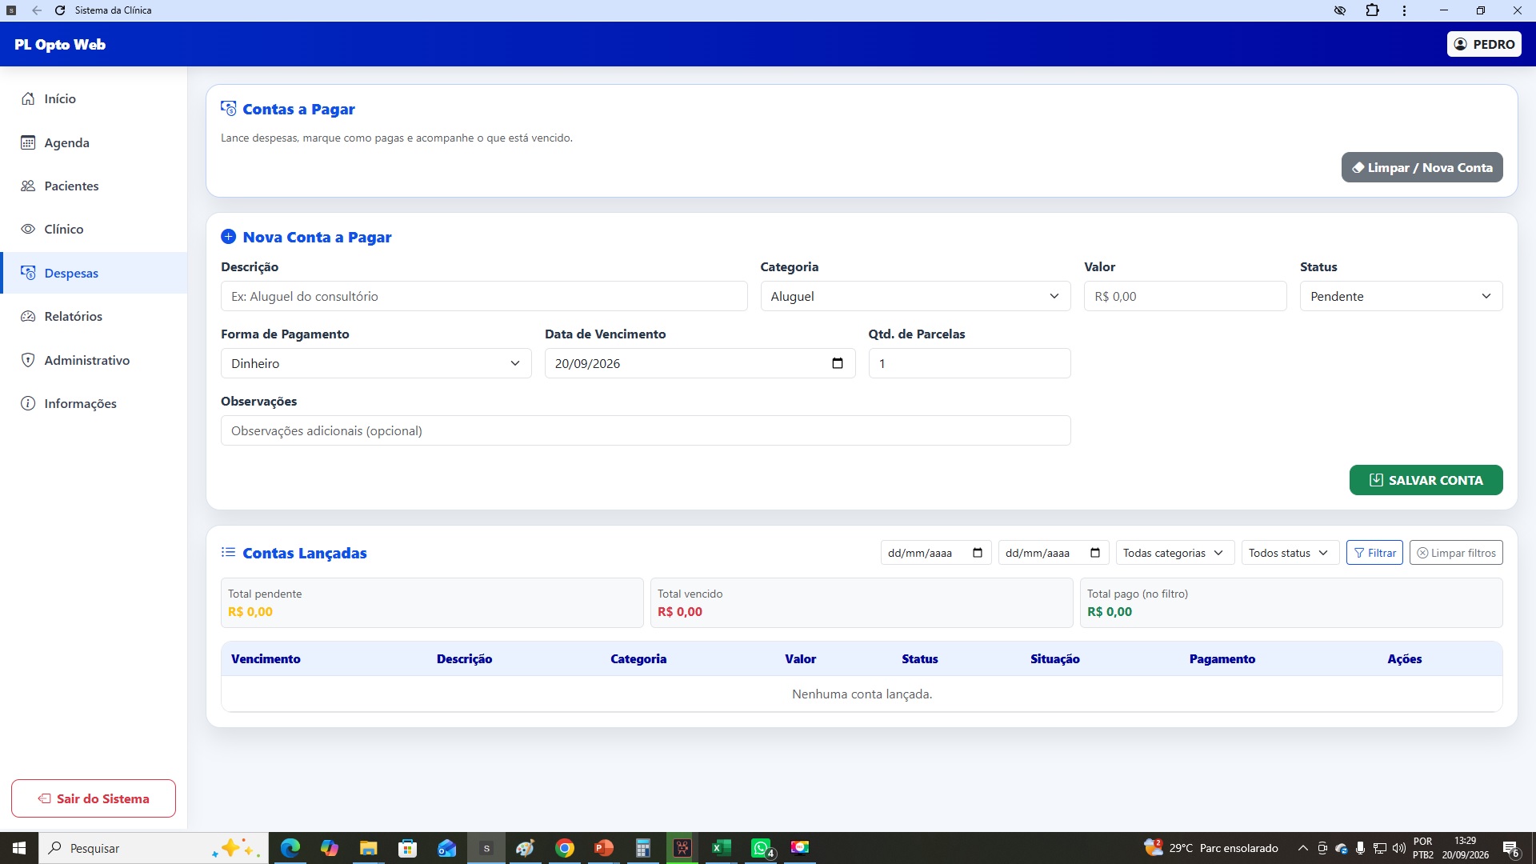Viewport: 1536px width, 864px height.
Task: Click the Valor amount field
Action: coord(1185,296)
